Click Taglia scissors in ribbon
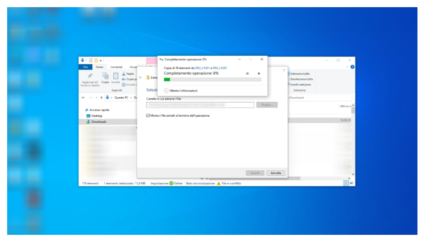Image resolution: width=430 pixels, height=242 pixels. pos(128,74)
